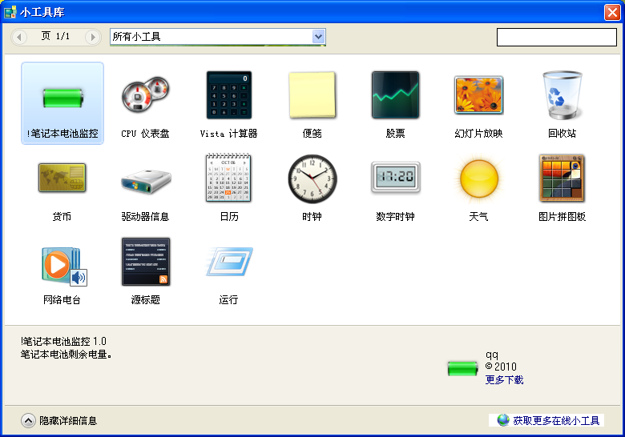
Task: Collapse details with 隐藏详细信息 arrow
Action: click(28, 420)
